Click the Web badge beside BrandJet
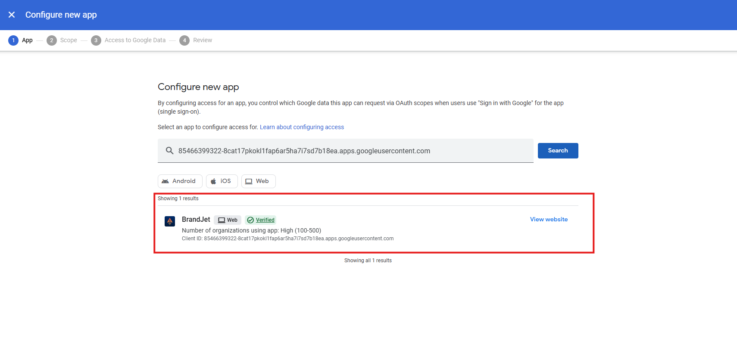This screenshot has width=737, height=363. (x=228, y=220)
